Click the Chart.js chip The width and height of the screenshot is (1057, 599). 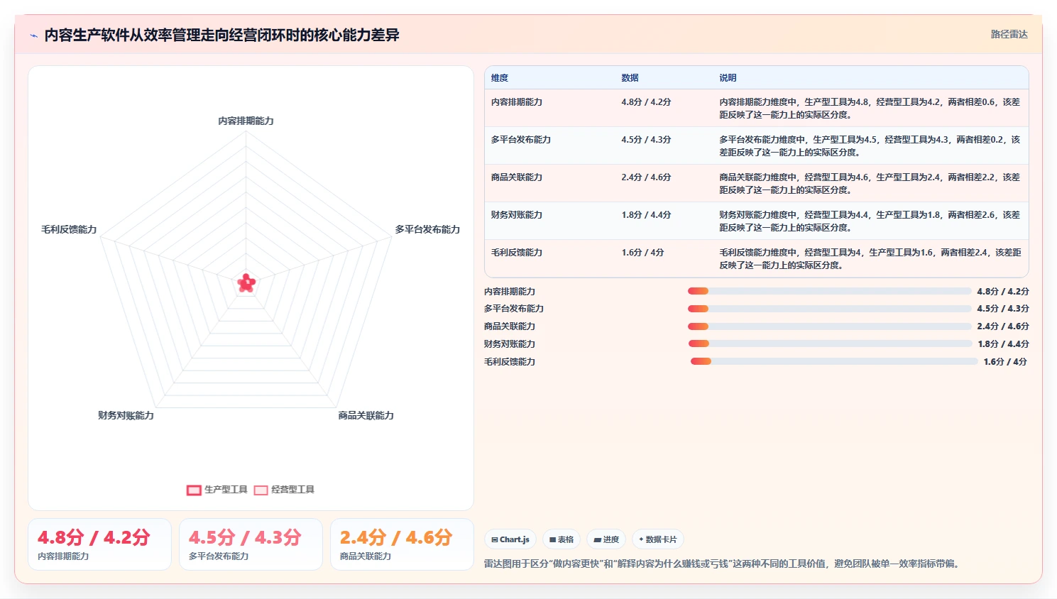[510, 539]
